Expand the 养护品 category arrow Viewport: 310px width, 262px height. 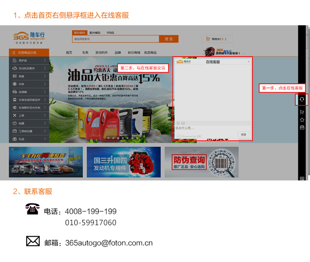tap(45, 60)
